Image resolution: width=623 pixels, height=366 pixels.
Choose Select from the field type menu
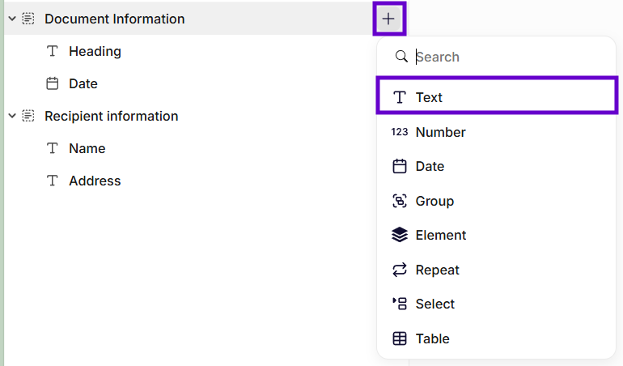pyautogui.click(x=435, y=304)
